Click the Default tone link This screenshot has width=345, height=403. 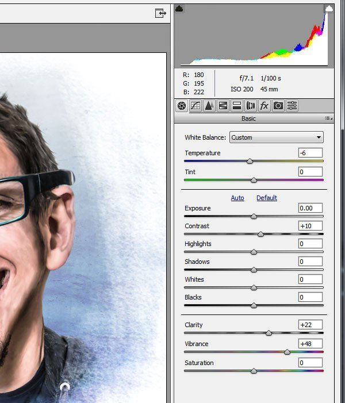click(267, 198)
